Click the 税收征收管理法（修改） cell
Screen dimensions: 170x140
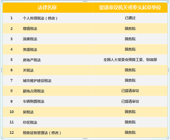tap(57, 133)
